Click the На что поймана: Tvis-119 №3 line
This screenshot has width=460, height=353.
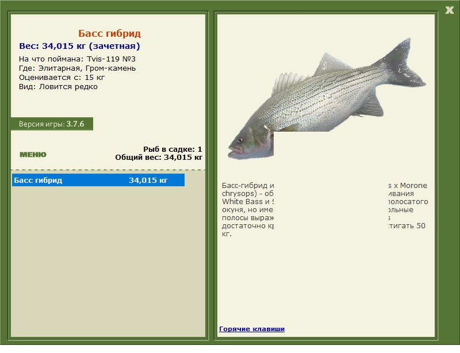click(77, 59)
